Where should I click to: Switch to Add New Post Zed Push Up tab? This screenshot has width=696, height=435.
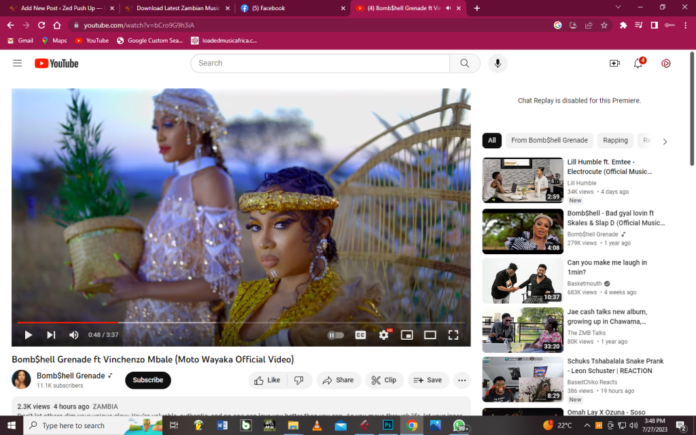click(x=61, y=8)
